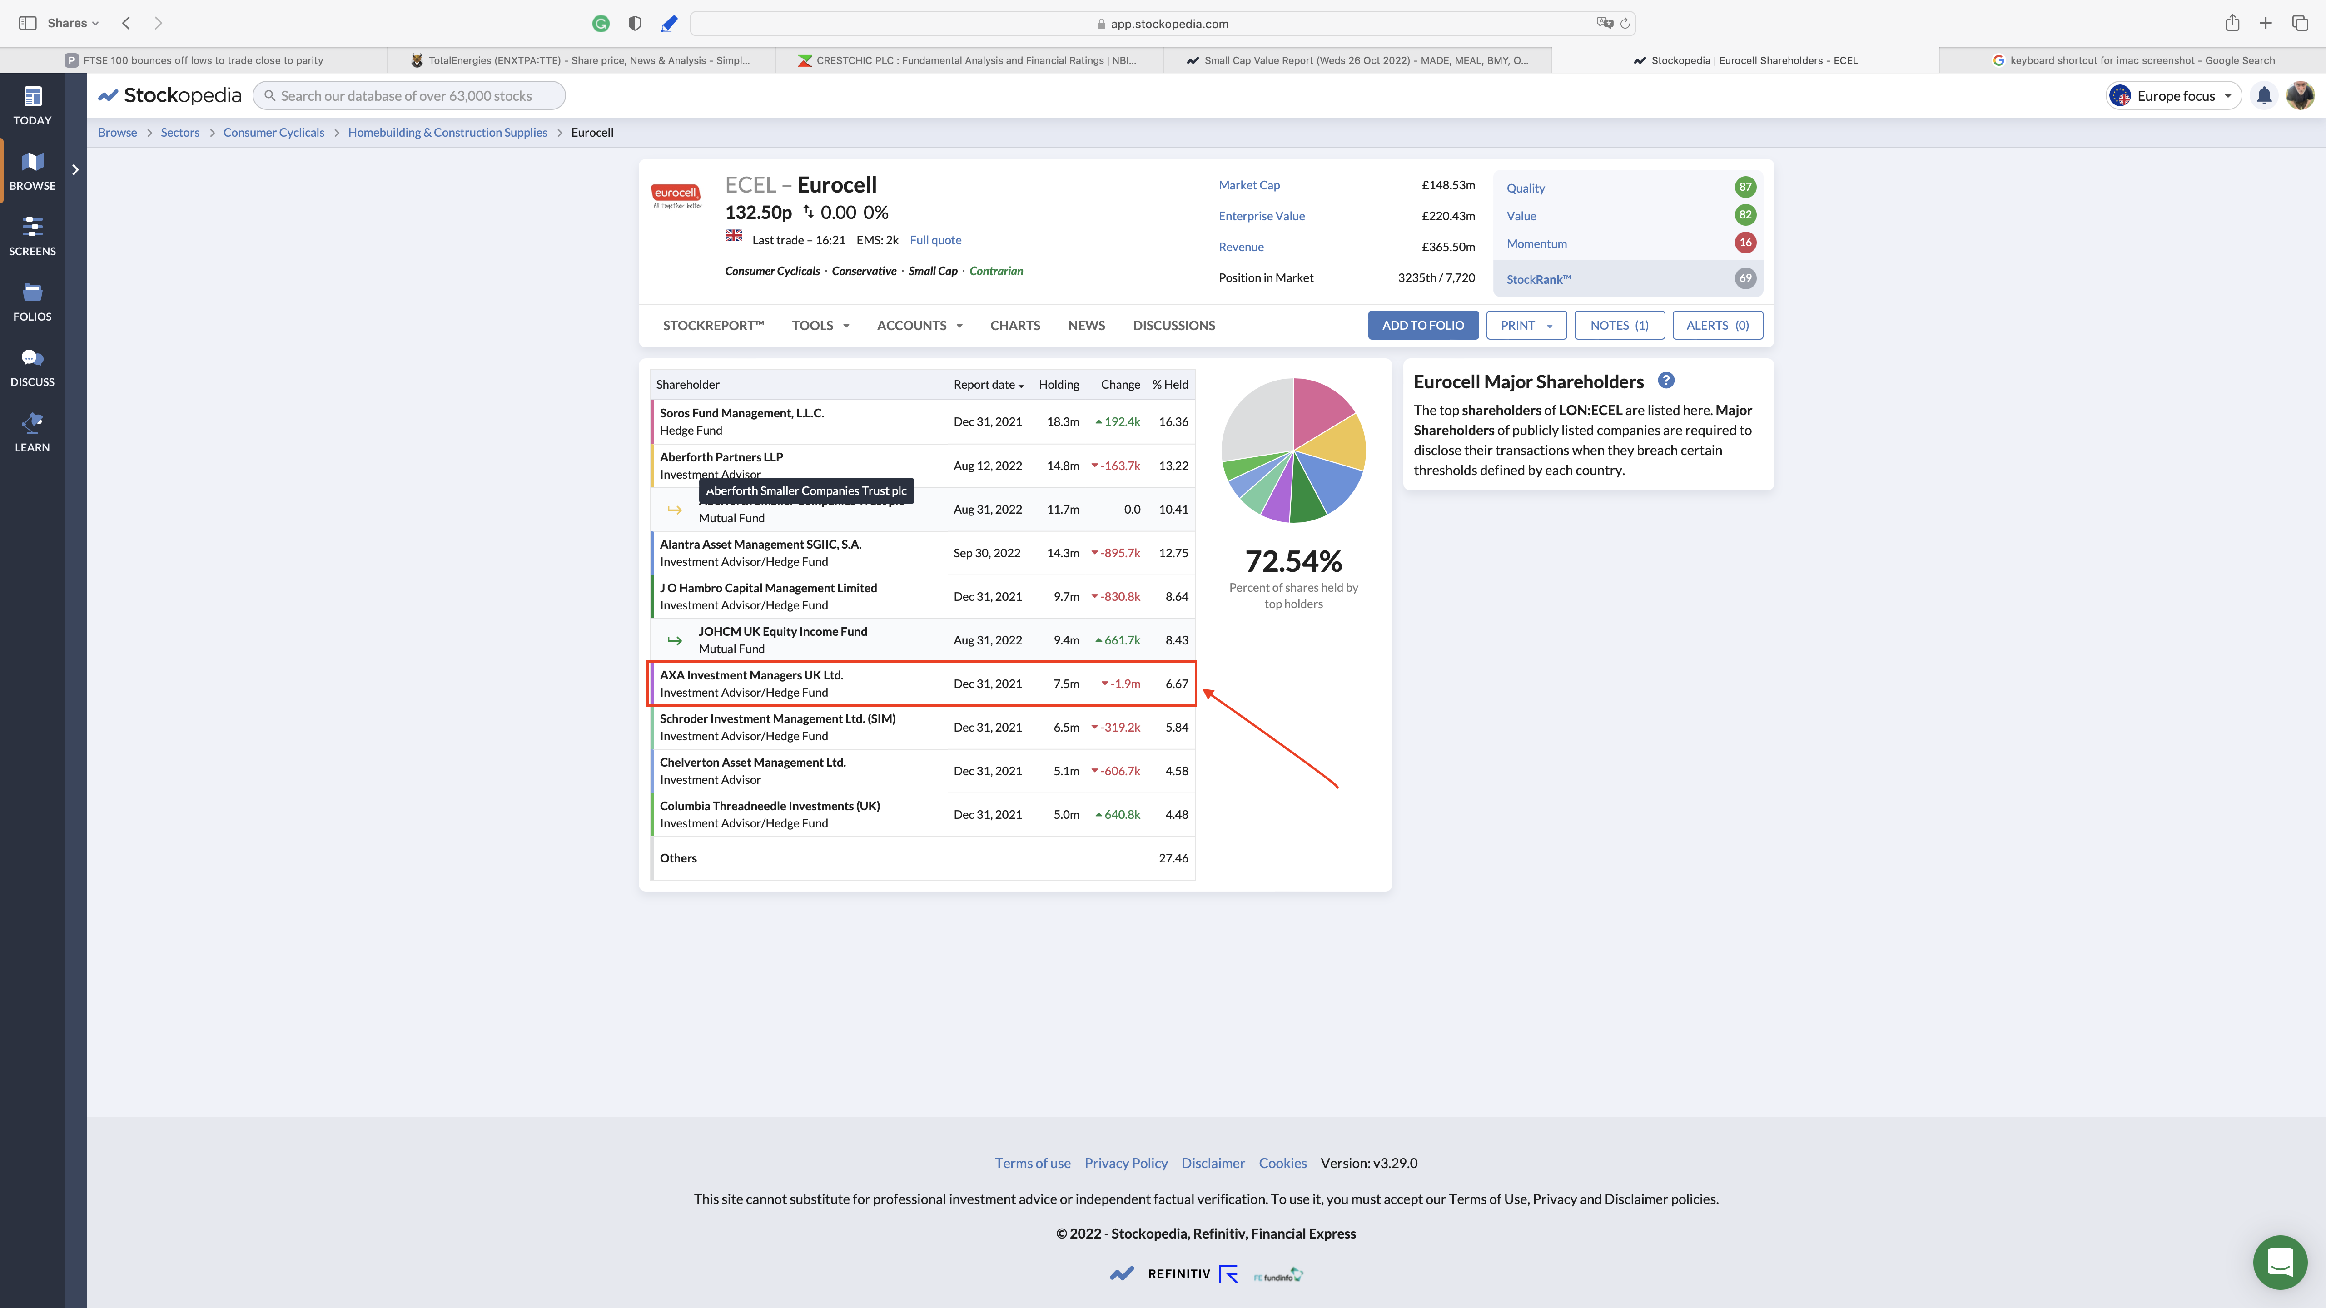Click the stock search input field
This screenshot has height=1308, width=2326.
(x=409, y=96)
